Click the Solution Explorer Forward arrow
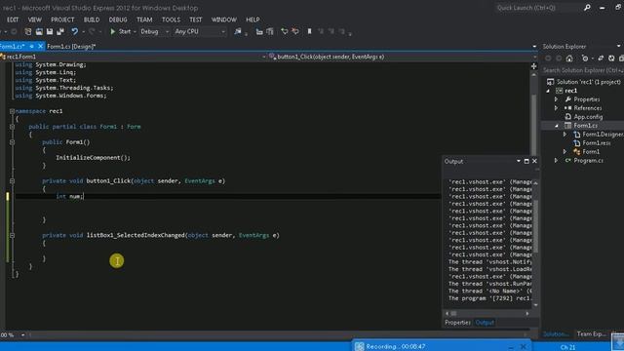The height and width of the screenshot is (351, 624). pos(559,58)
